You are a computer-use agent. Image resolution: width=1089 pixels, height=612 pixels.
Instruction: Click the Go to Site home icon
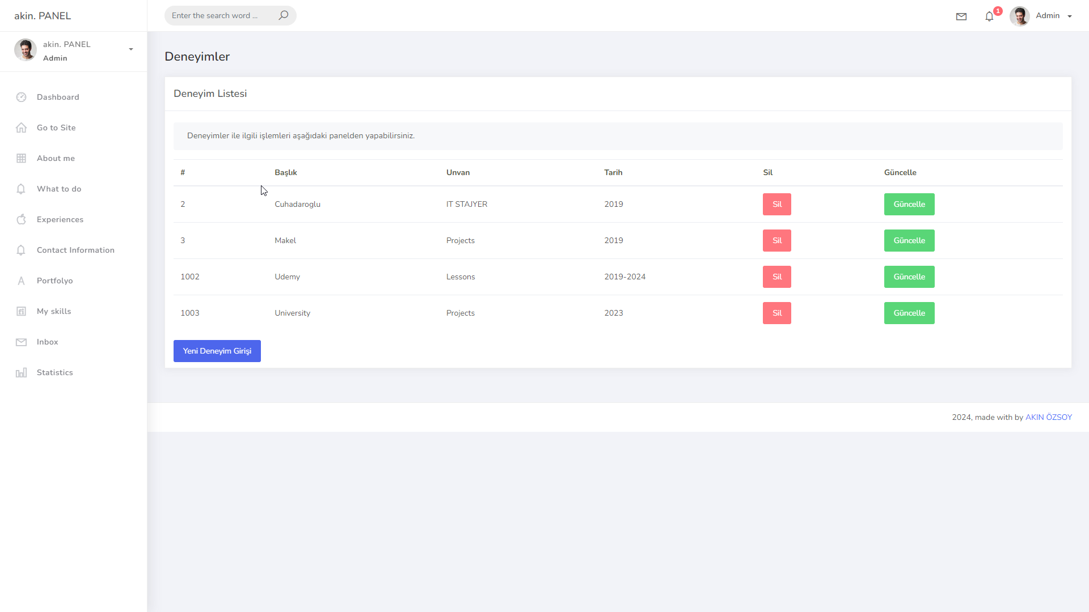22,127
